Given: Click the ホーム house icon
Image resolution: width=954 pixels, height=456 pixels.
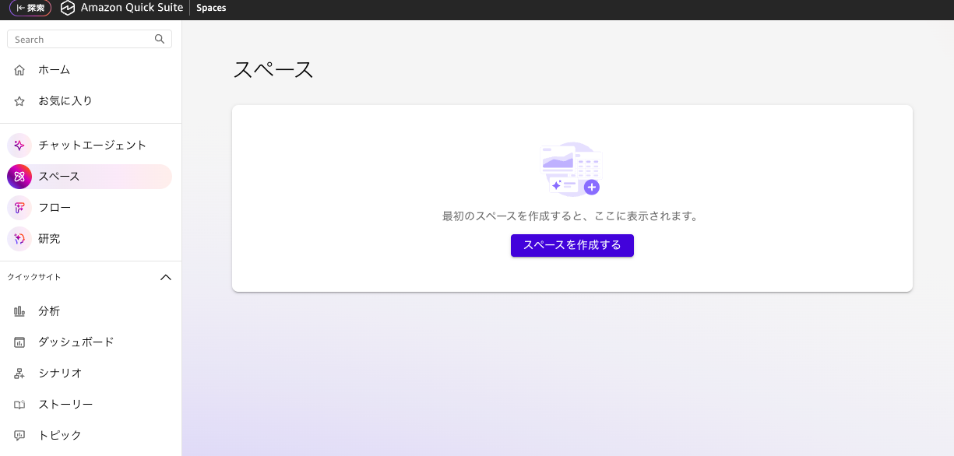Looking at the screenshot, I should pyautogui.click(x=19, y=70).
